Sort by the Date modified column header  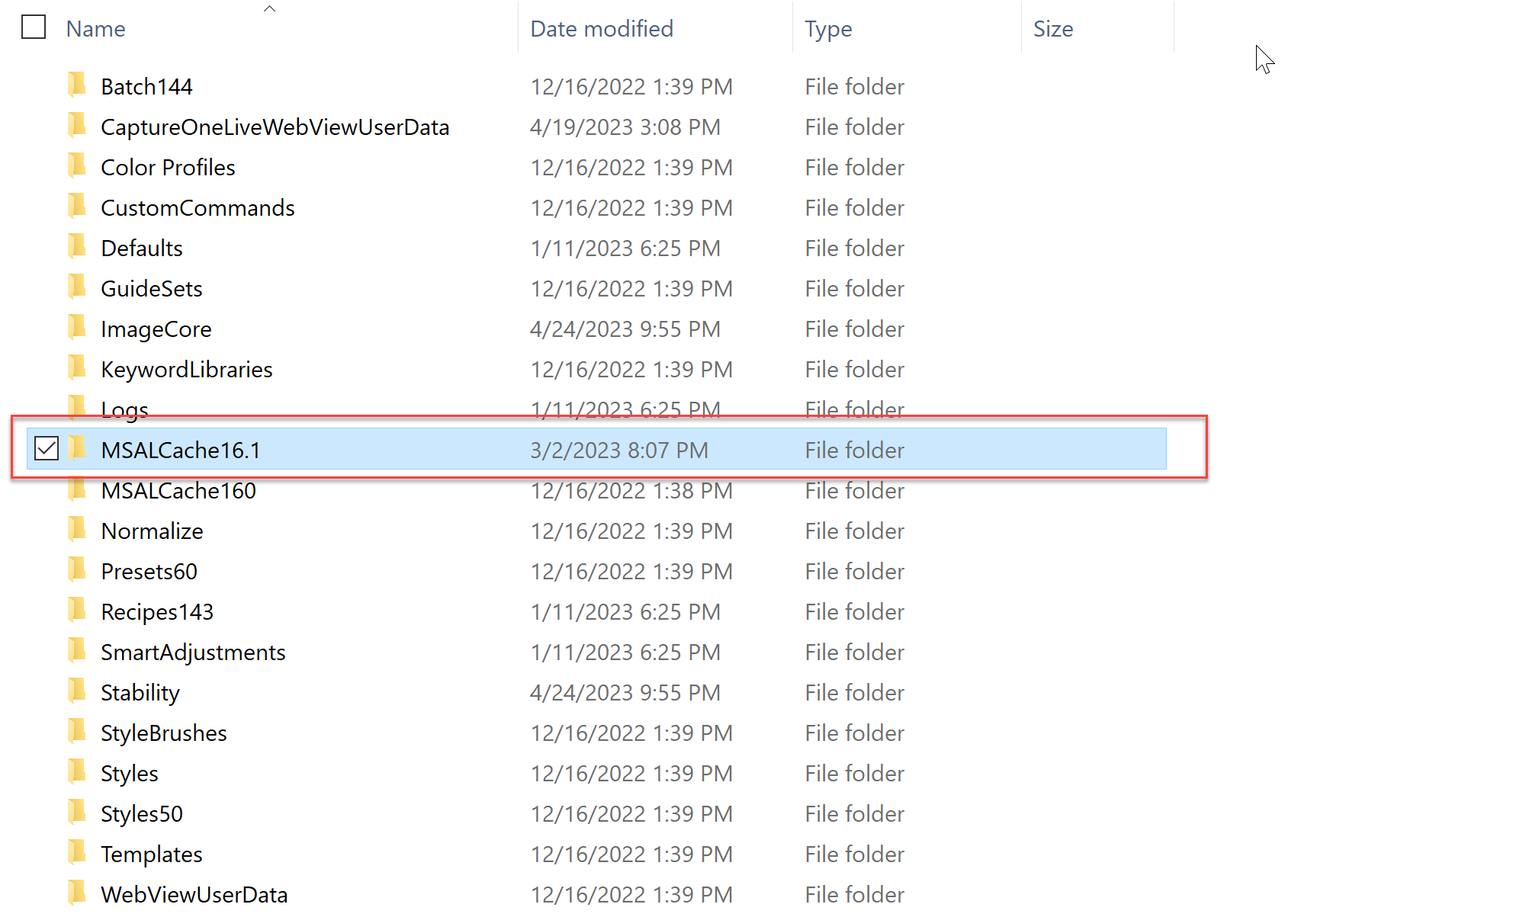point(602,29)
